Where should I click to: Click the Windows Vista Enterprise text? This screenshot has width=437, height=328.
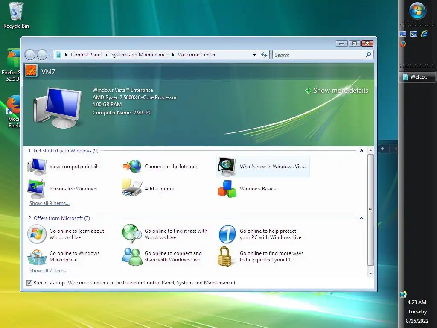click(x=122, y=90)
